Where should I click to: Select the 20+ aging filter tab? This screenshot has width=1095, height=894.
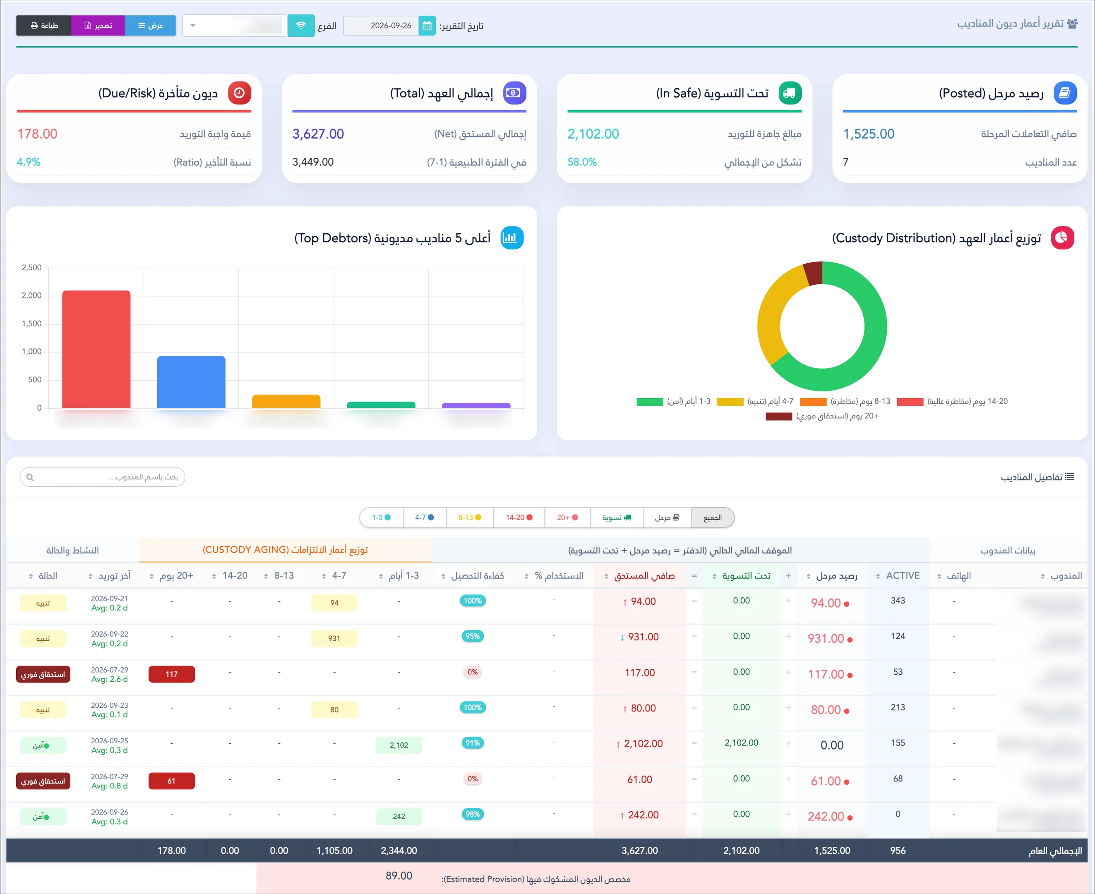coord(567,517)
